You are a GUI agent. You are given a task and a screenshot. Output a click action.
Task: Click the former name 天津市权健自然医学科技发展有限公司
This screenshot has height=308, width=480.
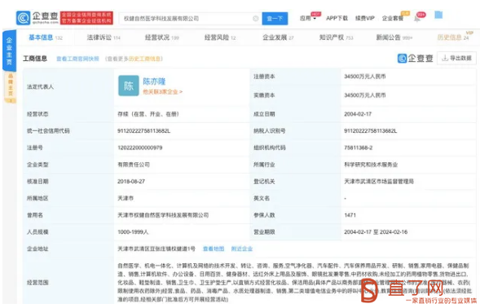[x=163, y=215]
